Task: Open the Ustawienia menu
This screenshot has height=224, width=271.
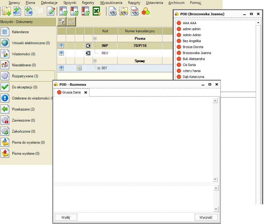Action: click(x=154, y=3)
